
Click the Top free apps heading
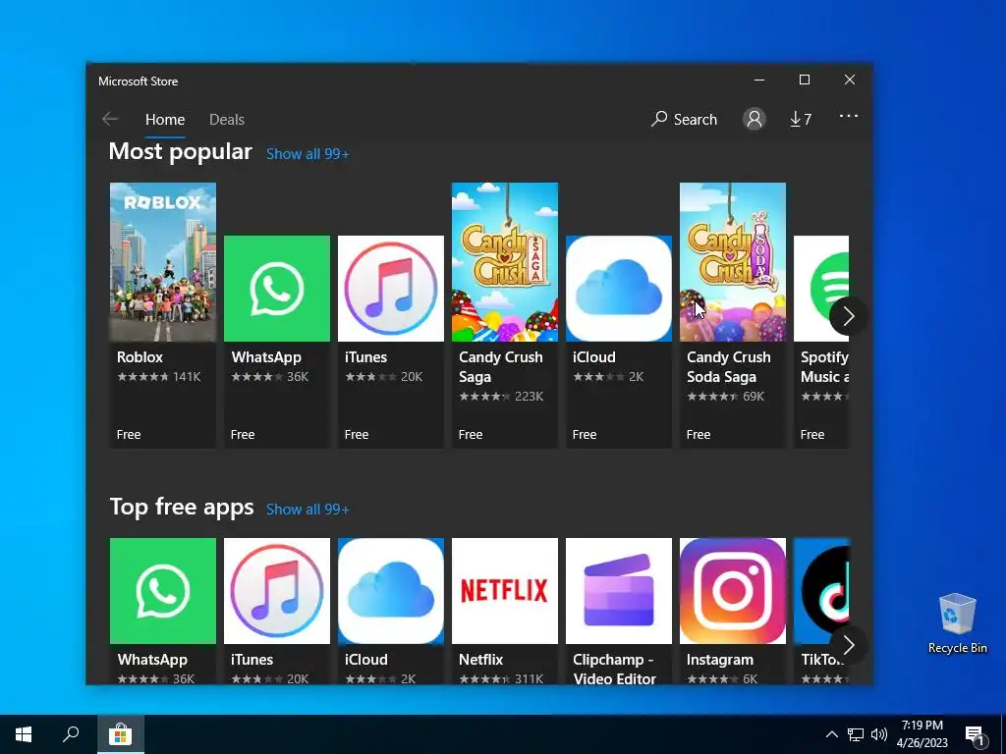[x=182, y=508]
